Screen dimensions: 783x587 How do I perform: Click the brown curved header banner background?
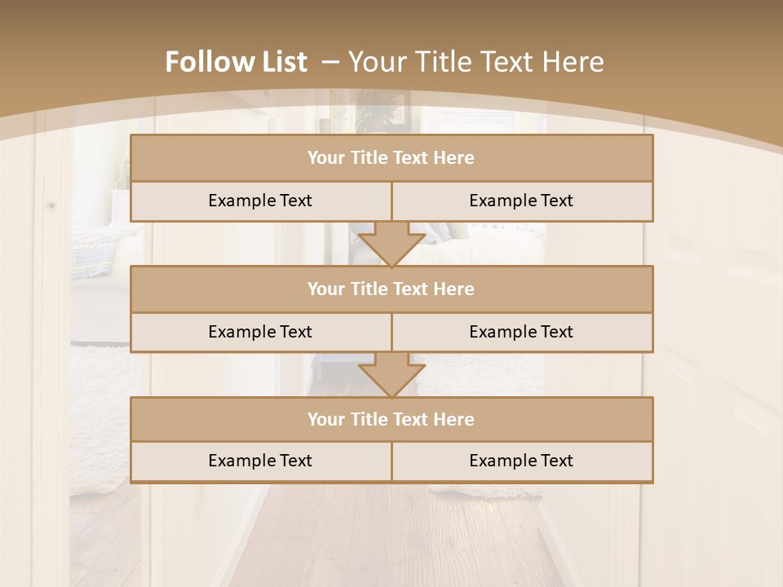pyautogui.click(x=391, y=30)
